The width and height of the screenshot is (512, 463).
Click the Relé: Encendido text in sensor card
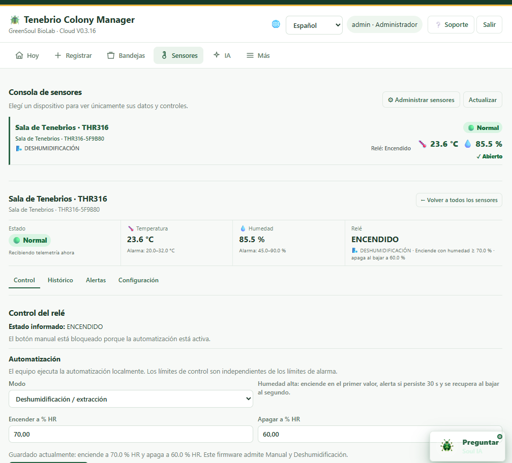click(x=391, y=148)
